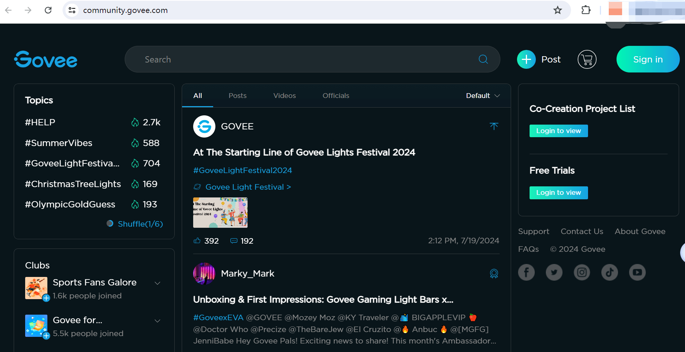Expand the Sports Fans Galore club

point(158,283)
